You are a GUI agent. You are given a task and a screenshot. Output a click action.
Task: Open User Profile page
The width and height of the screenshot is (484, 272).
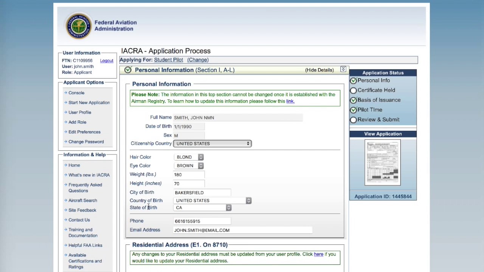coord(80,112)
